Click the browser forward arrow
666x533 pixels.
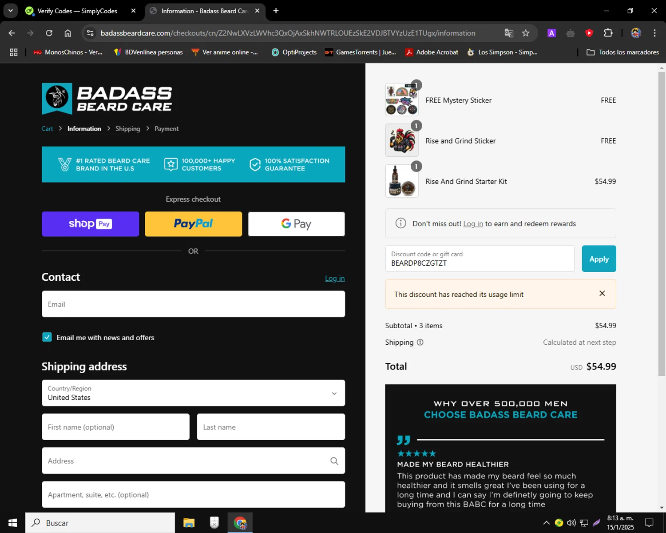(30, 33)
